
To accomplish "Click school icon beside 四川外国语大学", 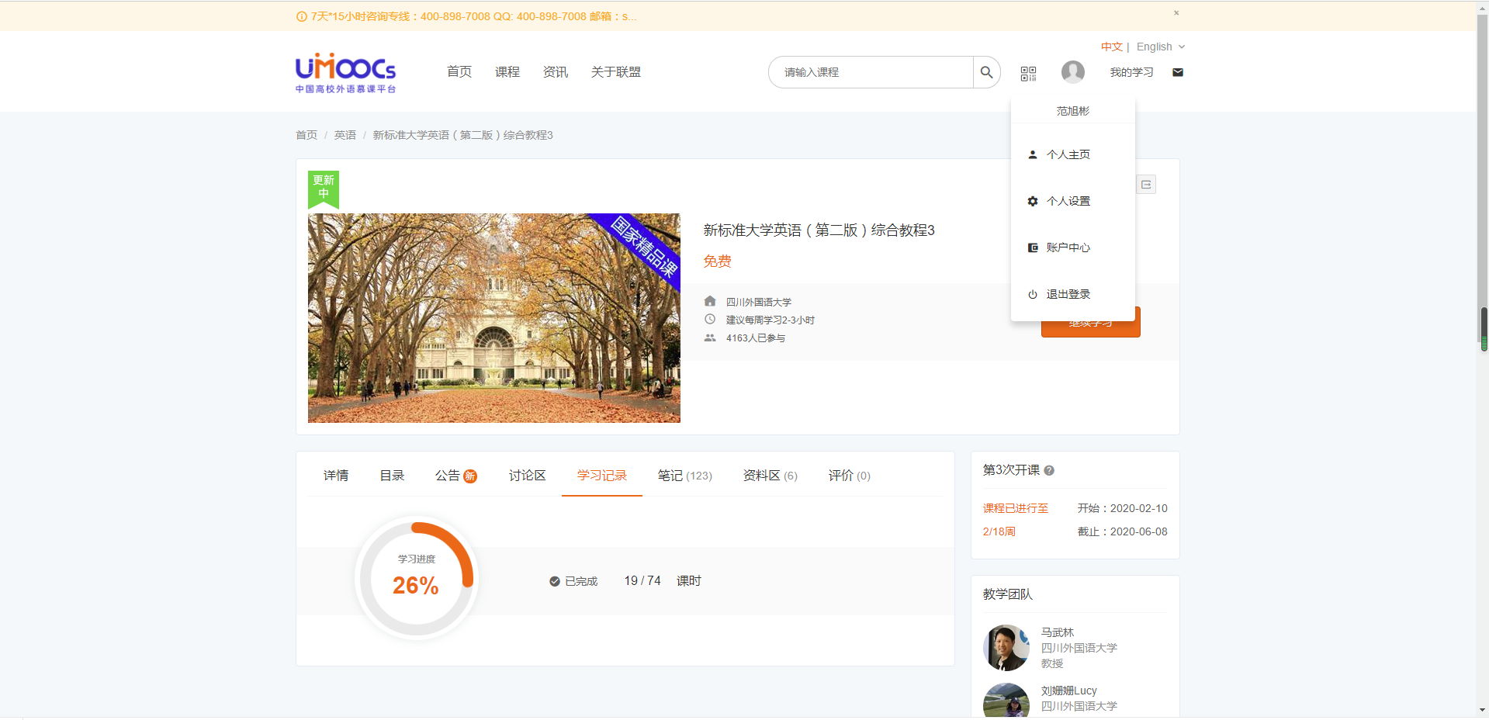I will (x=710, y=301).
